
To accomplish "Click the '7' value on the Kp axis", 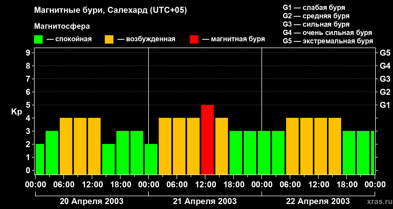I will pos(29,79).
